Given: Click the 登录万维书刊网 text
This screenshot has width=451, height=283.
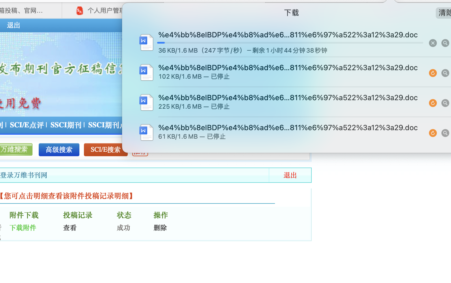Looking at the screenshot, I should coord(23,175).
